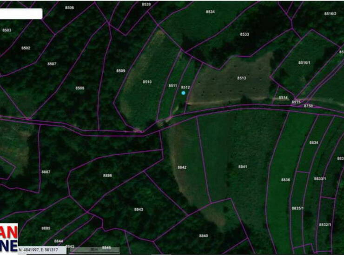
Task: Select parcel label 8513
Action: [242, 78]
